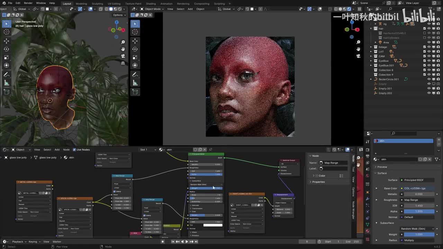Open the Random Walk (Skin) subsurface method dropdown
443x249 pixels.
pyautogui.click(x=417, y=229)
